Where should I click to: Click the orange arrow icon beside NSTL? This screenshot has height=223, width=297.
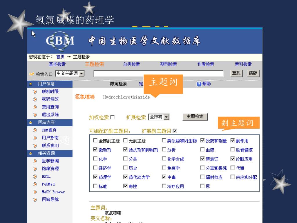pos(35,177)
